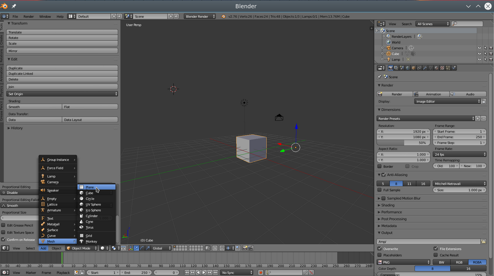Expand the Camera item in outliner

pyautogui.click(x=382, y=48)
